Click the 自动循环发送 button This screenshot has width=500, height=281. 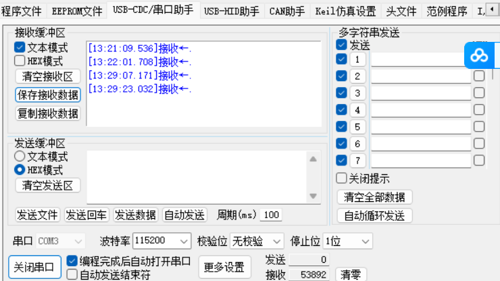tap(374, 215)
